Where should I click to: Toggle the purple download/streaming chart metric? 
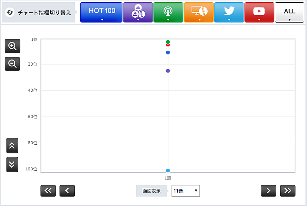[x=138, y=12]
